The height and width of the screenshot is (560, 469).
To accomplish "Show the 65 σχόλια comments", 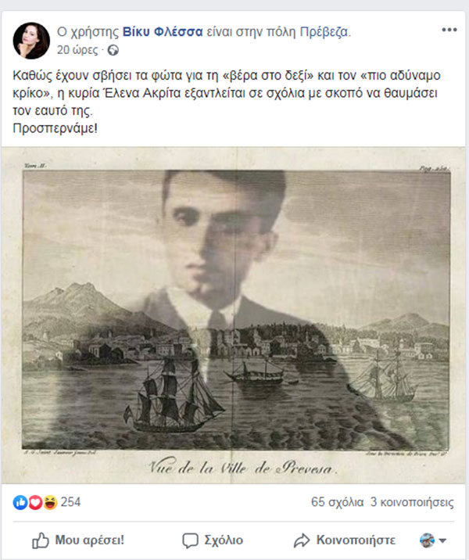I will 337,502.
